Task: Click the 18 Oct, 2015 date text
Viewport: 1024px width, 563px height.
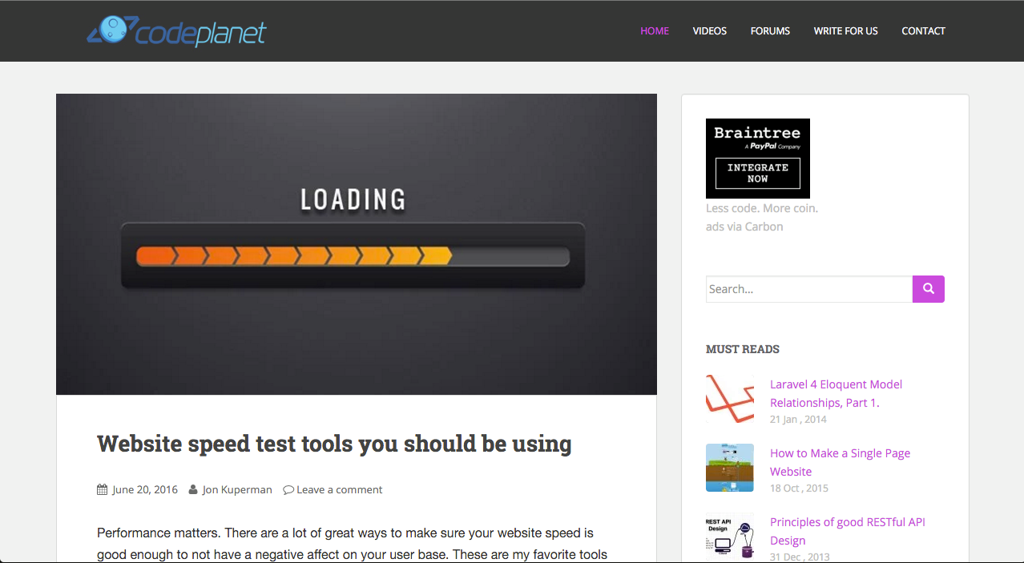Action: coord(799,489)
